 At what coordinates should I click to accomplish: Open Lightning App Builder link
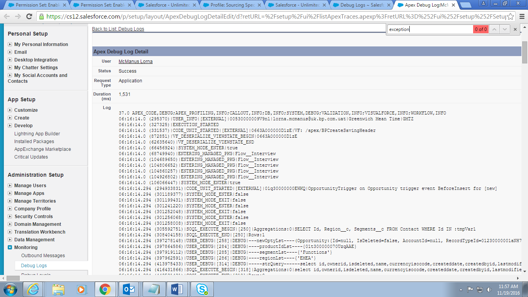[37, 134]
